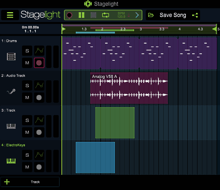
Task: Solo the Audio Track
Action: pos(27,86)
